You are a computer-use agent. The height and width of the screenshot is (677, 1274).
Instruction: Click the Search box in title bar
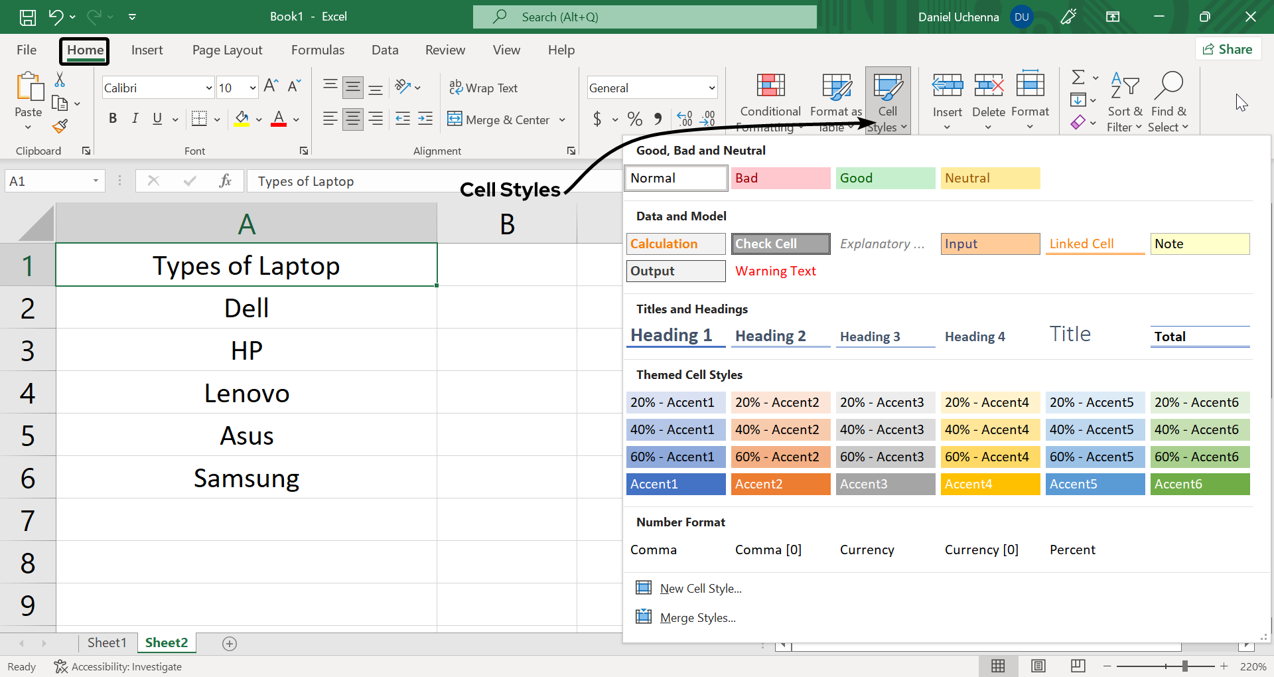click(x=644, y=17)
